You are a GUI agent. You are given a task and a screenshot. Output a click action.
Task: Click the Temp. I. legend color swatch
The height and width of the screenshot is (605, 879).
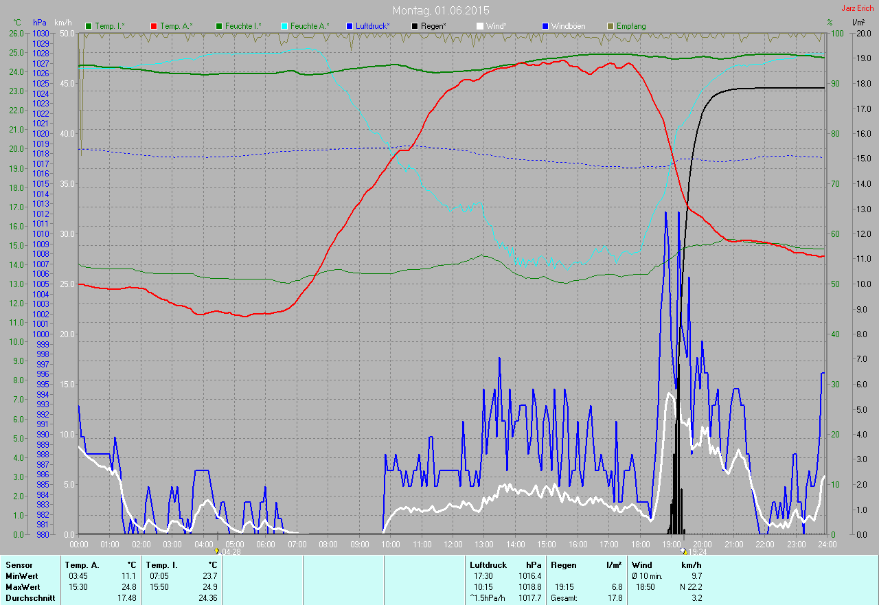pos(89,26)
